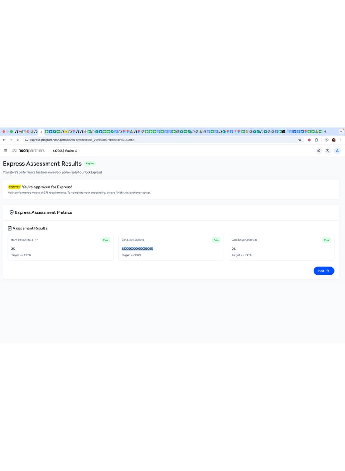
Task: Click the Express Assessment Metrics shield icon
Action: coord(12,212)
